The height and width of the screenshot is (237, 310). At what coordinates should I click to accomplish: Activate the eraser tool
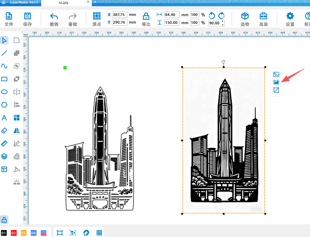click(4, 131)
